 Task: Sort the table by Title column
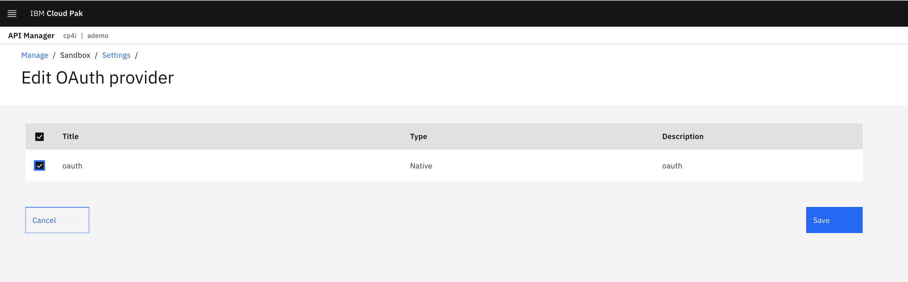(70, 136)
